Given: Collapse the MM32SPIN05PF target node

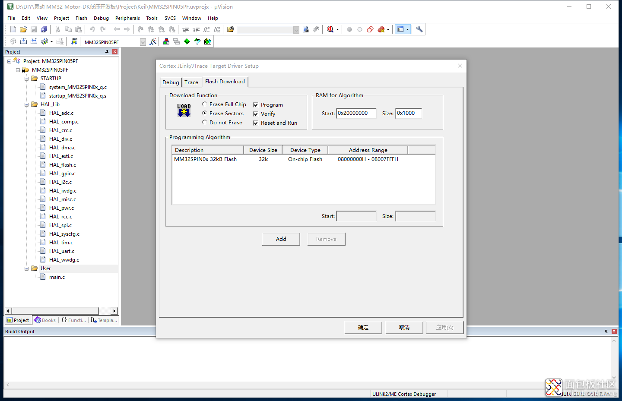Looking at the screenshot, I should coord(18,70).
